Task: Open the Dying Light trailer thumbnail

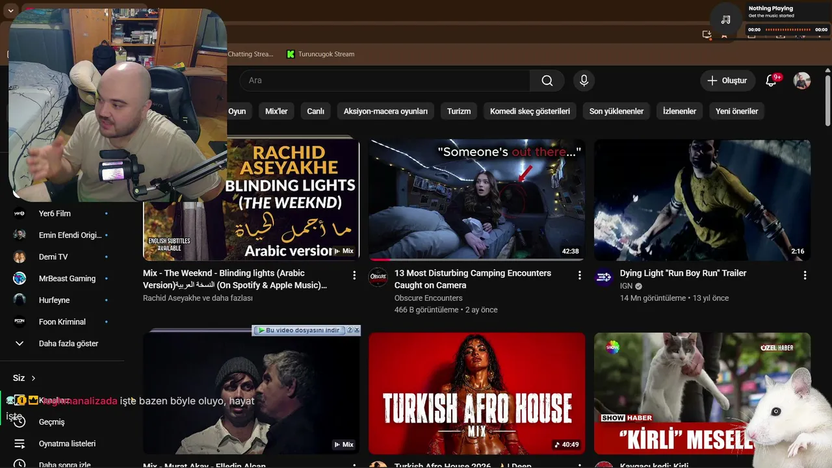Action: (702, 200)
